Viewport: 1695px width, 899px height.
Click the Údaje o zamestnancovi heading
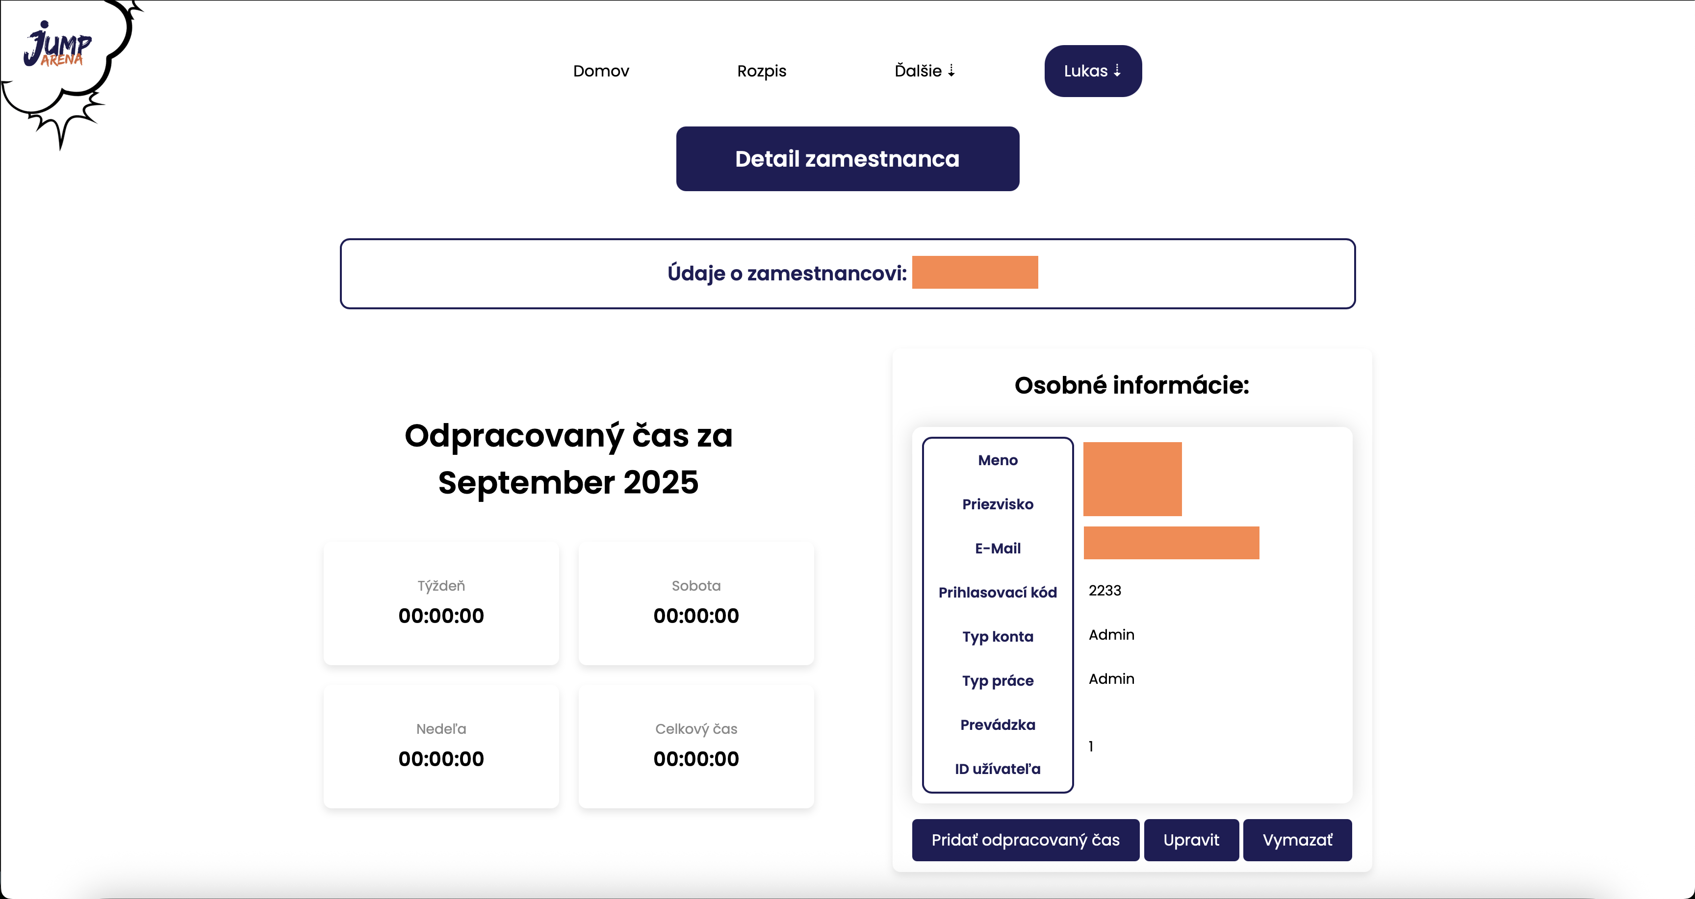pyautogui.click(x=787, y=273)
